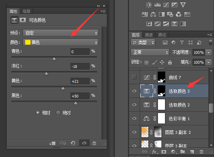
Task: Add an Exposure adjustment layer
Action: coord(175,5)
